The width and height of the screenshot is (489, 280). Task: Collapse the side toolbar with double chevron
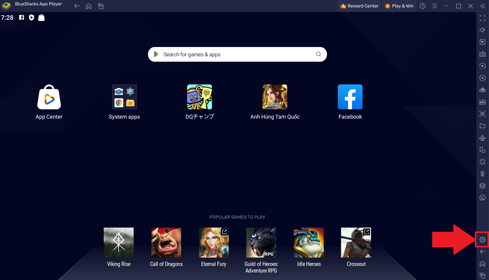click(x=482, y=6)
